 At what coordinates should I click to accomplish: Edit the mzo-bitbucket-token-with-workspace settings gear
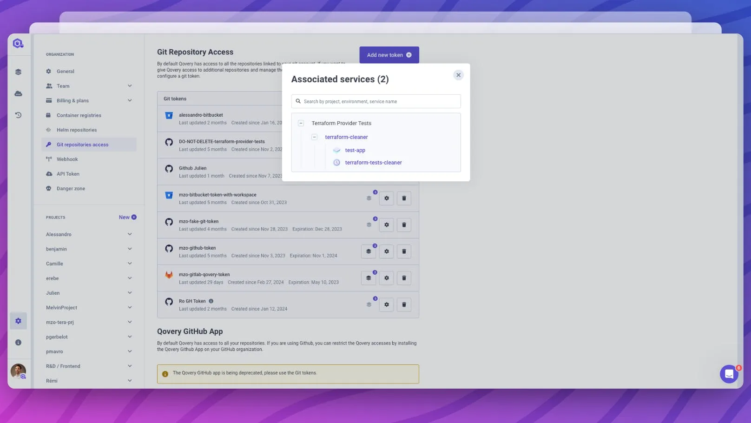click(x=386, y=198)
